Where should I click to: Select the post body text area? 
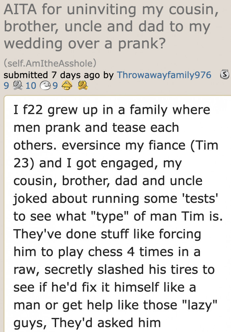click(115, 205)
